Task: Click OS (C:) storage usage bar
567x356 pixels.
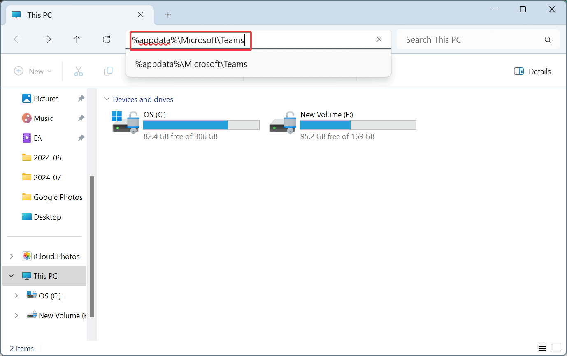Action: [x=201, y=125]
